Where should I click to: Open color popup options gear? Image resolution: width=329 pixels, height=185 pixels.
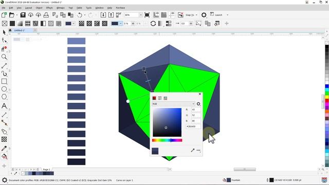tap(198, 104)
